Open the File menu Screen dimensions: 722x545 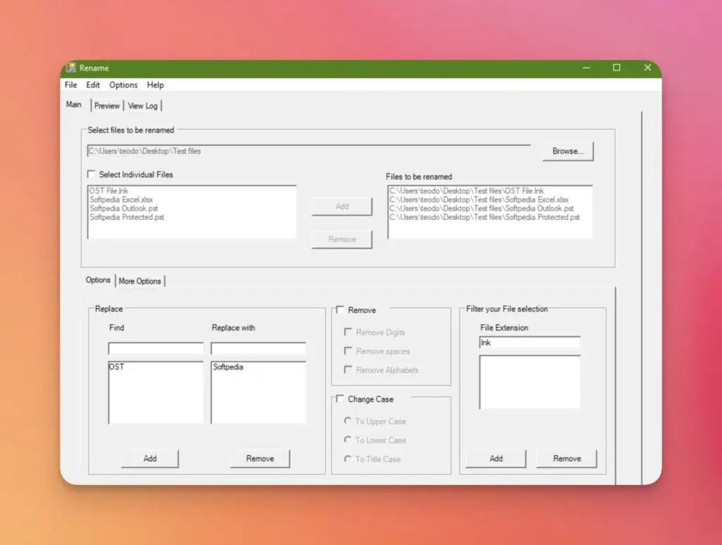tap(71, 85)
